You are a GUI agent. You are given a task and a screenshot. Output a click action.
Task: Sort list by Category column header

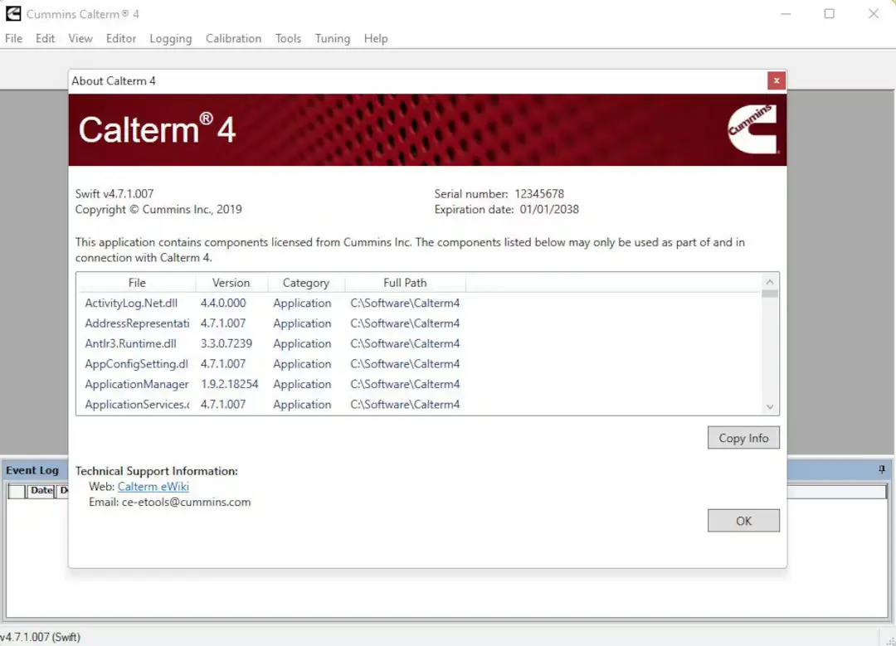[305, 283]
